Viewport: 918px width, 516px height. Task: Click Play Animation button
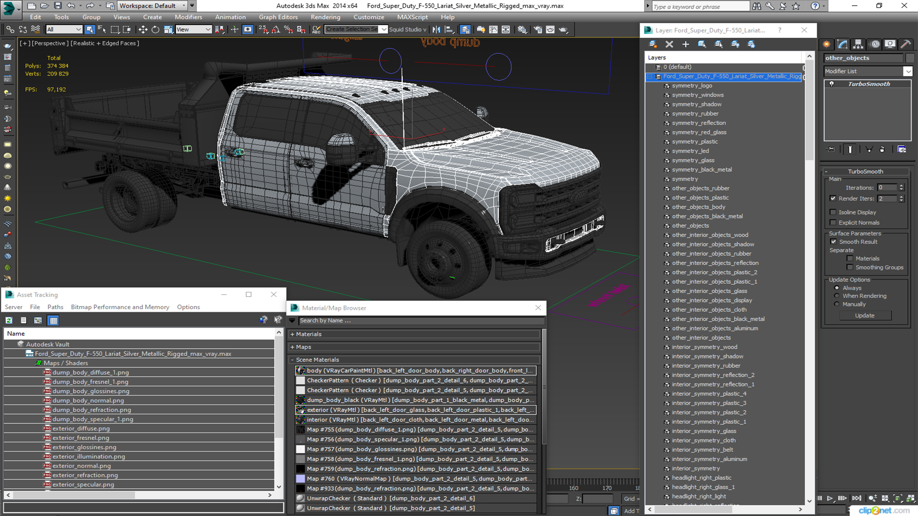tap(830, 498)
